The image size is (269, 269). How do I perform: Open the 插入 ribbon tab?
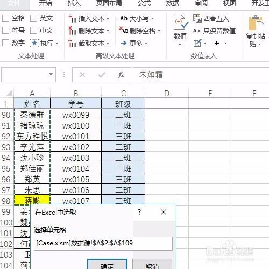(74, 3)
